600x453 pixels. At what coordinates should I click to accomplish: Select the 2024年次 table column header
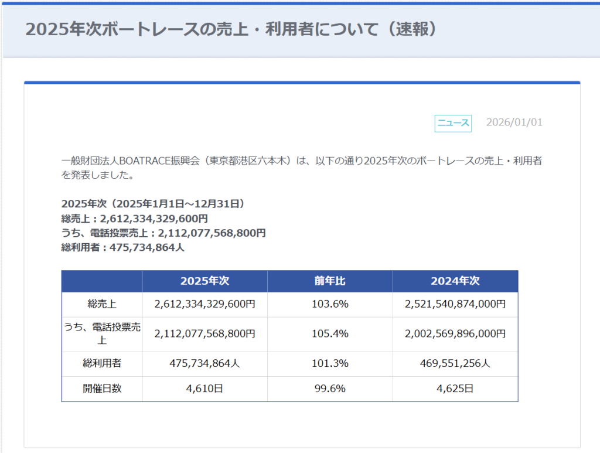pos(455,281)
